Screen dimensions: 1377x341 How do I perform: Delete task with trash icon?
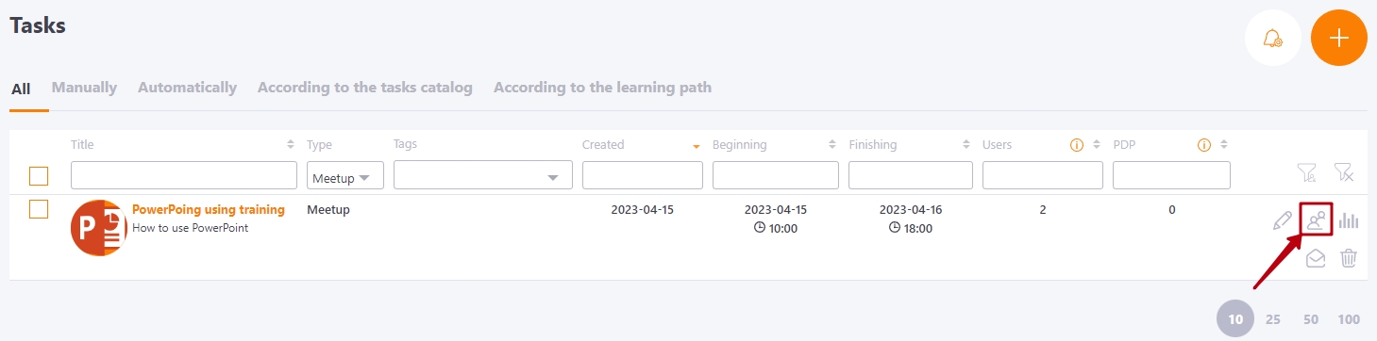coord(1349,257)
